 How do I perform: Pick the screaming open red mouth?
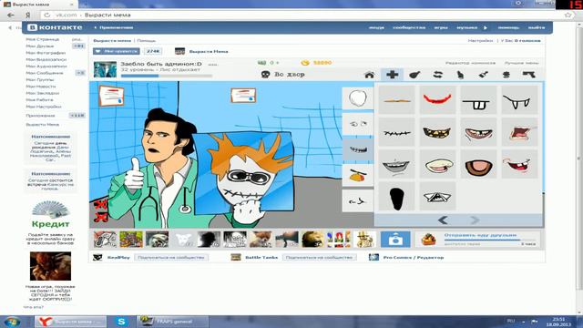pyautogui.click(x=519, y=132)
